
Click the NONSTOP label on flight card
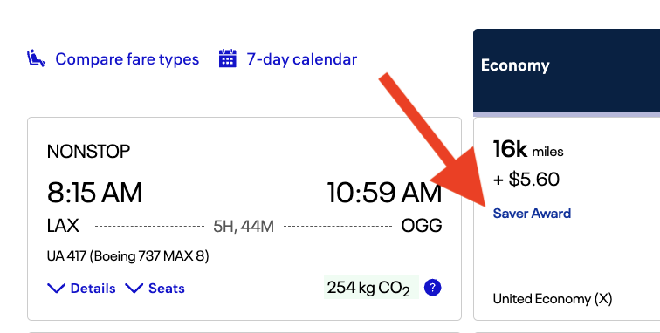click(x=88, y=152)
